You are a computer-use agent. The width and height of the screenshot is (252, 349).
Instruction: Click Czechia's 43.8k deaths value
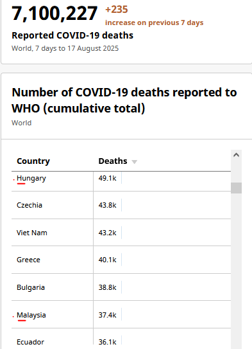(108, 205)
